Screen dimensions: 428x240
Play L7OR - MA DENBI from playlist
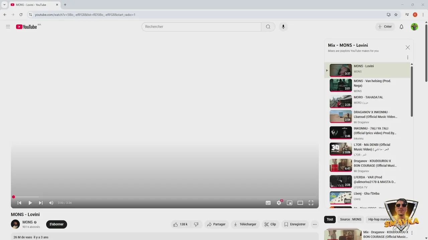tap(367, 149)
